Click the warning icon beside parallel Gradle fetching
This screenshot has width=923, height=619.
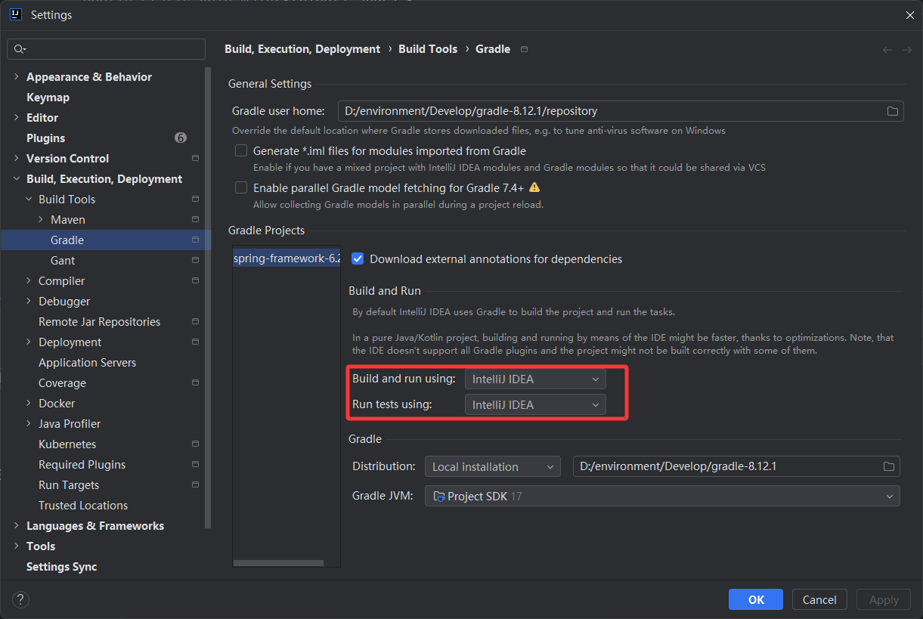[x=534, y=187]
